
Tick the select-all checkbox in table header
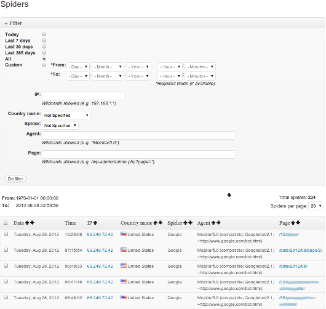(6, 223)
